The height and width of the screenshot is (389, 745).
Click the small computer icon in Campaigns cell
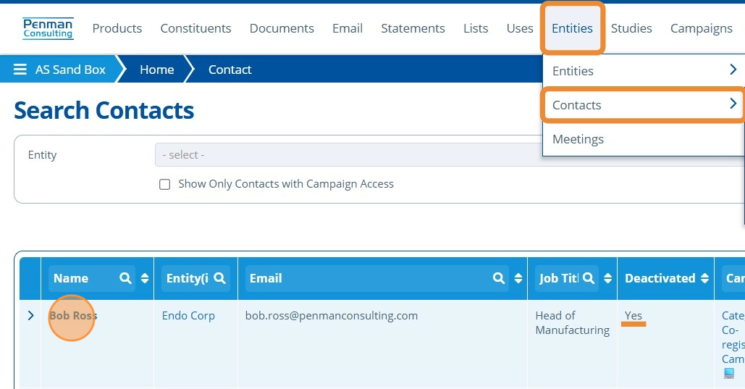[x=729, y=374]
